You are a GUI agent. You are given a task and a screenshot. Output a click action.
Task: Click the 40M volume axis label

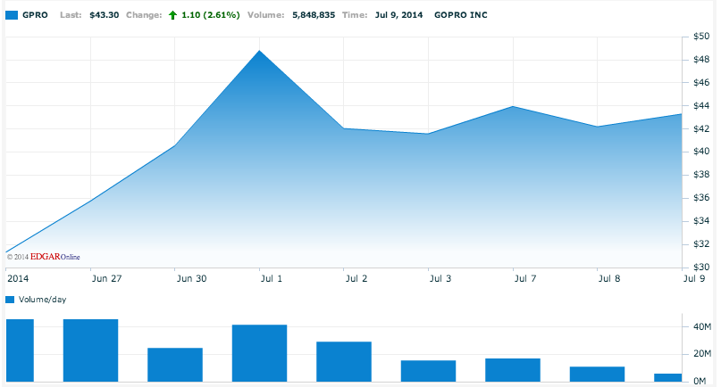click(702, 327)
